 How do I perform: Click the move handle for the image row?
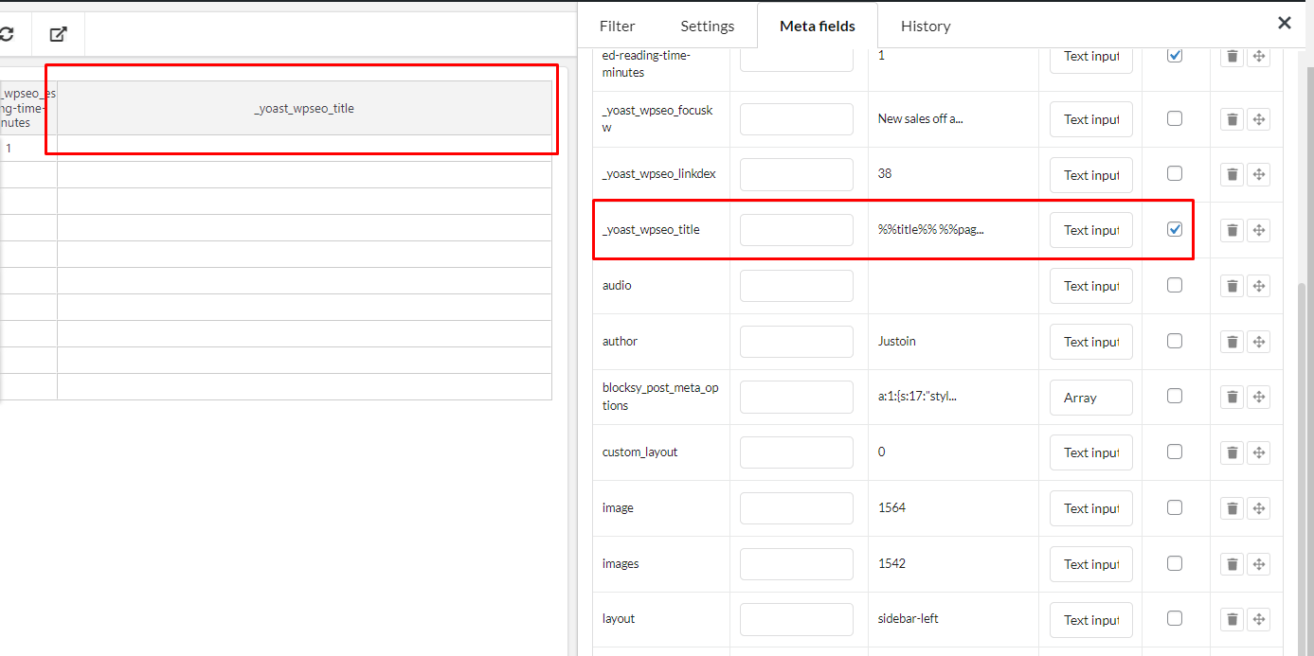tap(1259, 508)
